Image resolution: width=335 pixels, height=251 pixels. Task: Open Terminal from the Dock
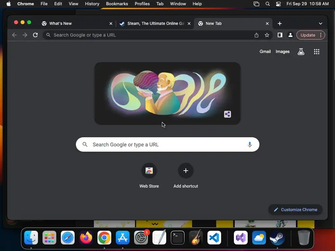[x=178, y=238]
